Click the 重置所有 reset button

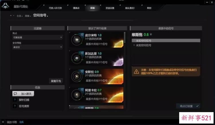coord(56,81)
